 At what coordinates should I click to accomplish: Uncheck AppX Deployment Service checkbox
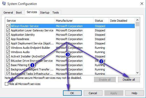click(8, 43)
